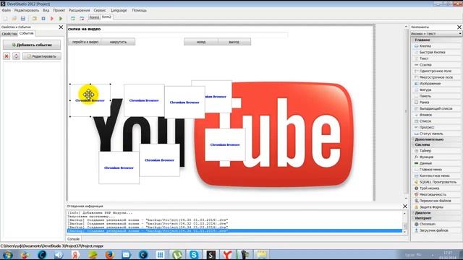The height and width of the screenshot is (260, 463).
Task: Click Добавить событие button
Action: coord(32,45)
